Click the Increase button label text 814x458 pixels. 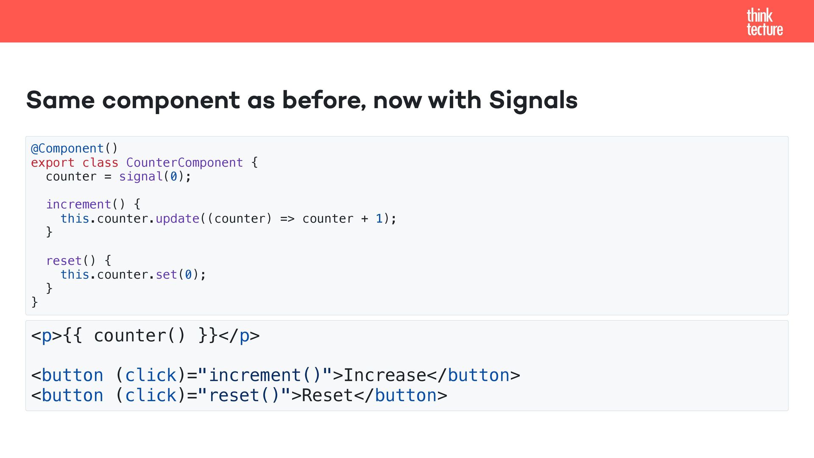click(x=385, y=375)
